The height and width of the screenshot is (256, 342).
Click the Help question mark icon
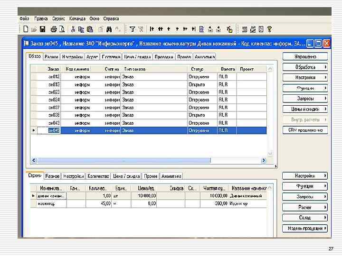pos(269,29)
